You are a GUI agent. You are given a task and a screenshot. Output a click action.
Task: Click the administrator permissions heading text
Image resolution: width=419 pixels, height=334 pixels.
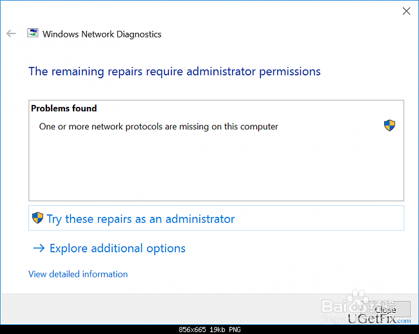tap(174, 71)
